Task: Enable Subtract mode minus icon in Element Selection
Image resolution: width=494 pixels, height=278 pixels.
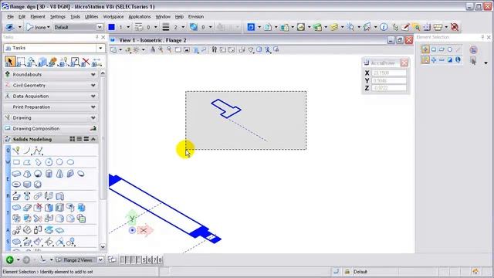Action: pos(442,59)
